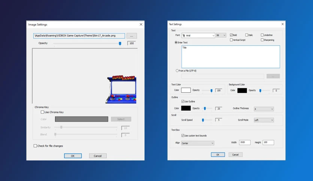Toggle Use custom text bounds checkbox
This screenshot has width=313, height=181.
[x=183, y=135]
